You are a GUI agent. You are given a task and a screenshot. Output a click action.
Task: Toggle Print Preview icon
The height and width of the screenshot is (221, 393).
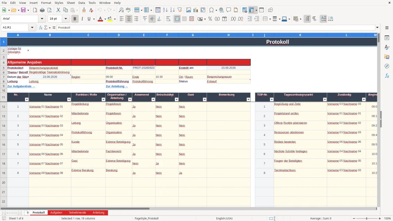tap(49, 10)
